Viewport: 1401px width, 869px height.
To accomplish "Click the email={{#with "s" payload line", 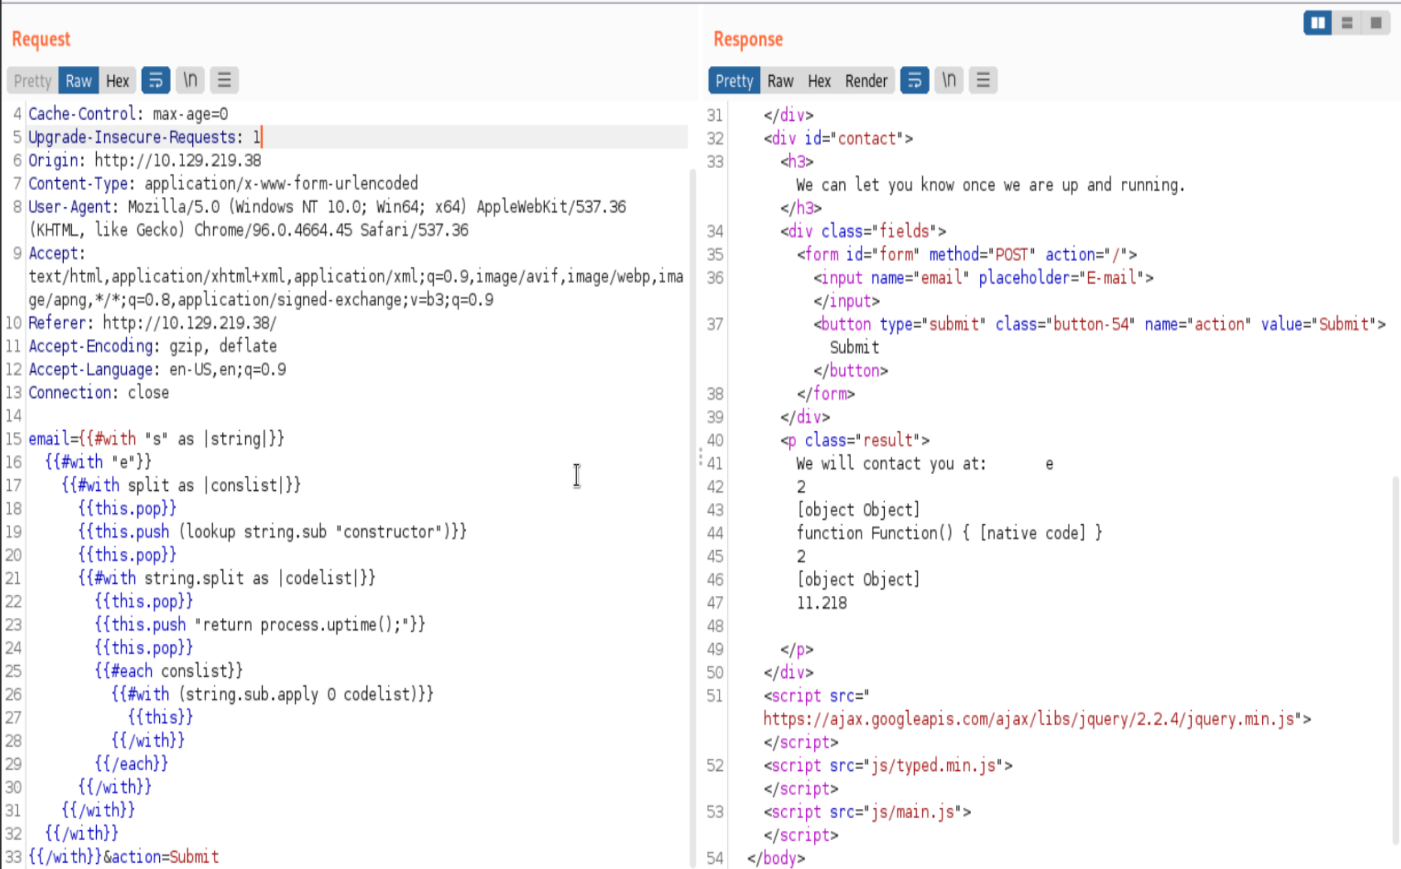I will point(156,439).
